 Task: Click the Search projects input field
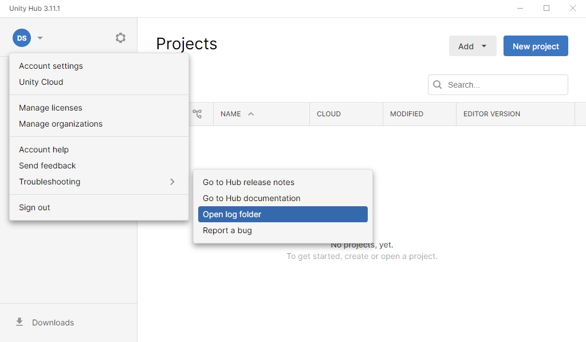click(504, 84)
